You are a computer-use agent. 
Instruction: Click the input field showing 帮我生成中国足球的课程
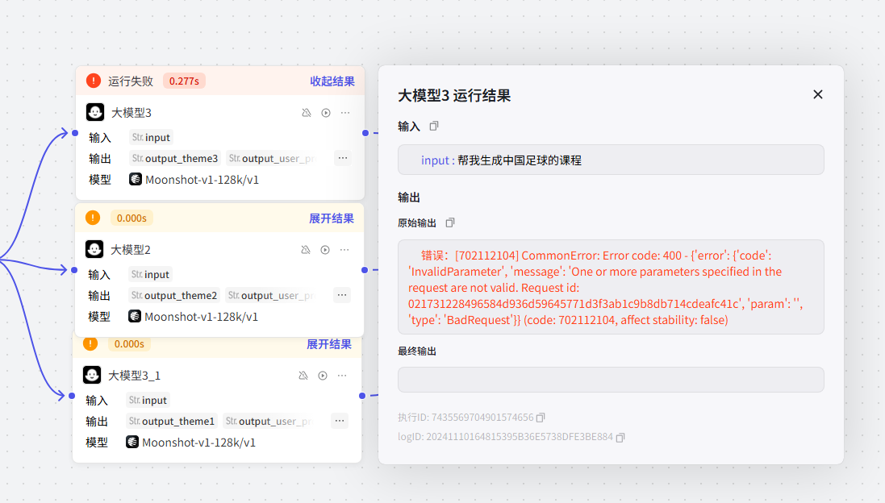click(x=611, y=160)
